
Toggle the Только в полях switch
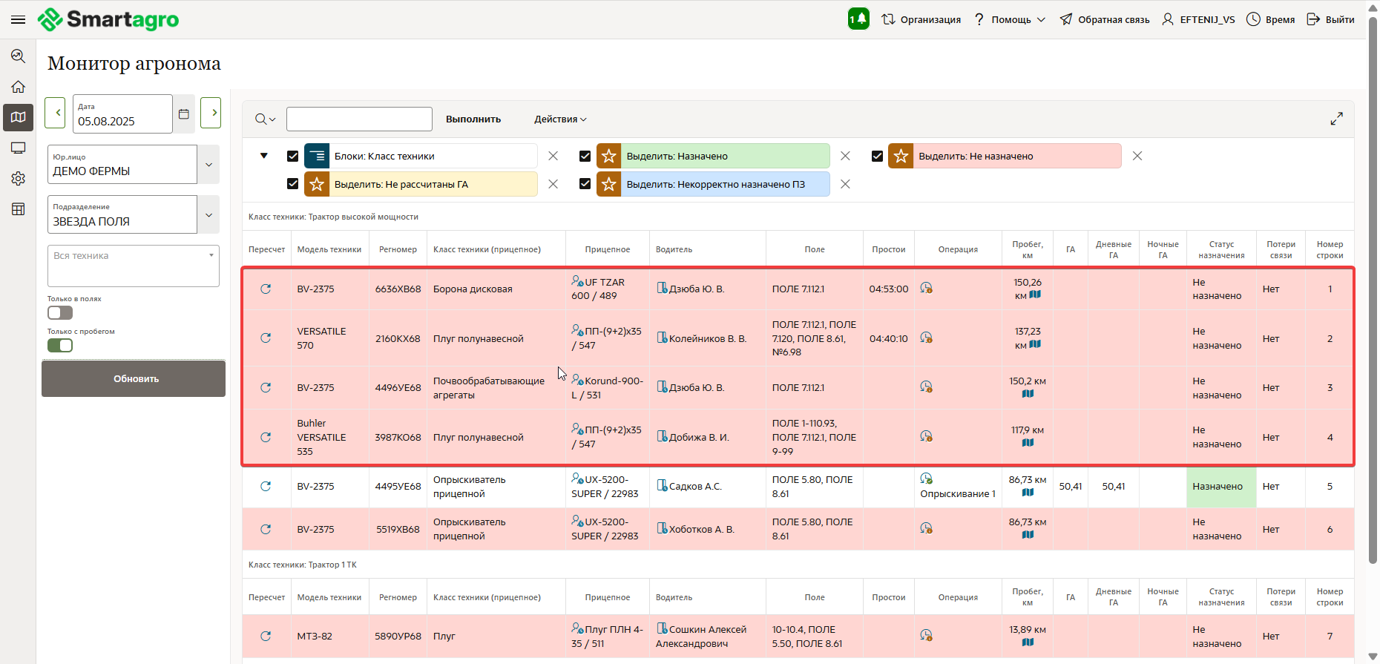[x=60, y=313]
